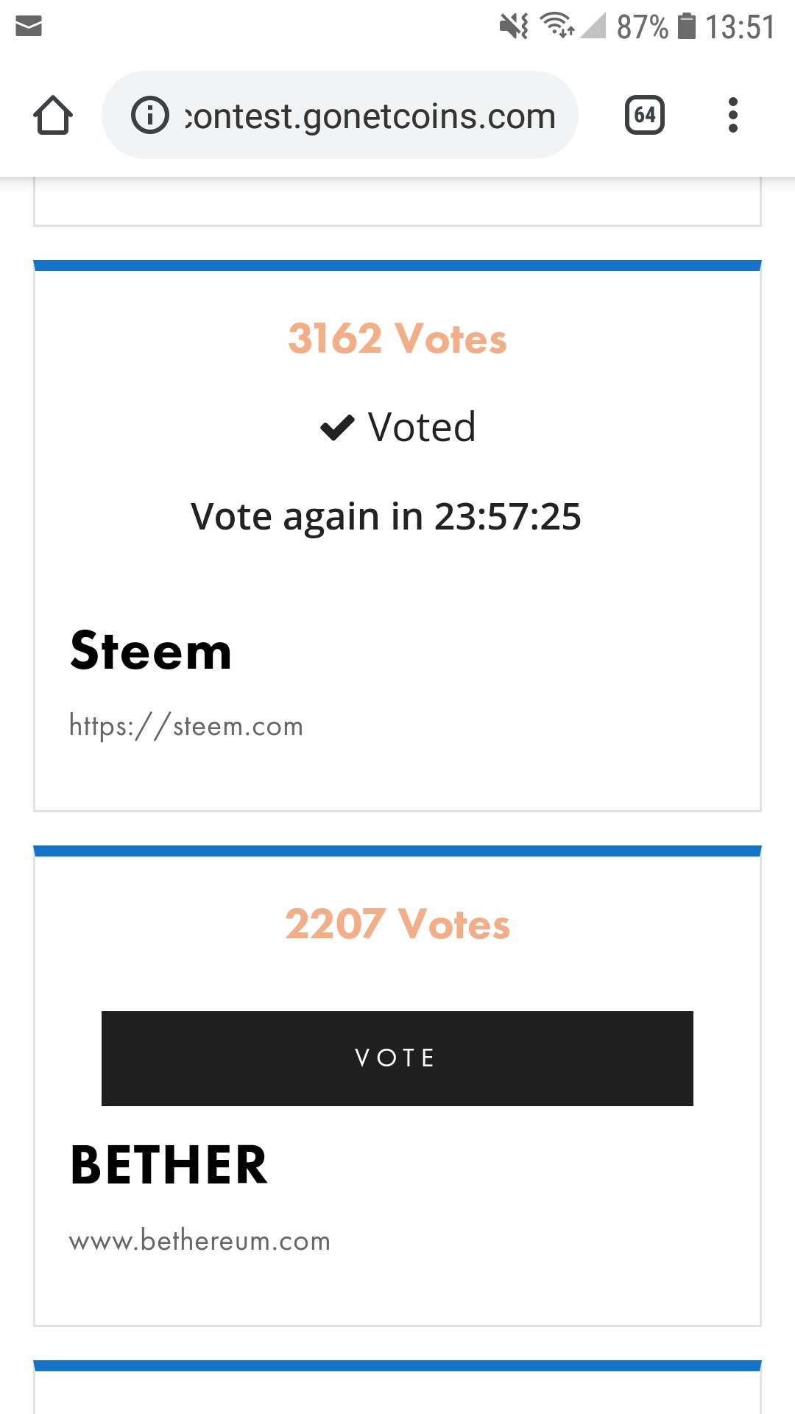Tap the Vote again countdown timer
Image resolution: width=795 pixels, height=1414 pixels.
(x=386, y=516)
